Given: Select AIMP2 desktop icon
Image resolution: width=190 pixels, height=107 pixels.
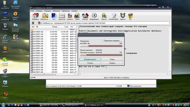Looking at the screenshot, I should (x=5, y=49).
